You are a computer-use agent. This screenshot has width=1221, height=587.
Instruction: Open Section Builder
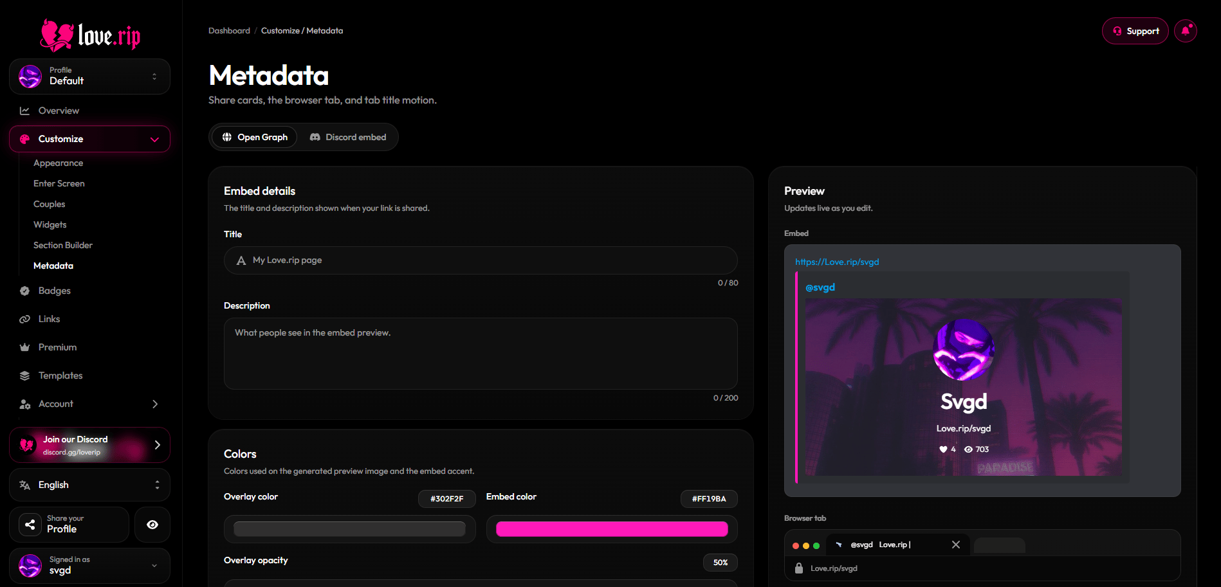[x=63, y=246]
